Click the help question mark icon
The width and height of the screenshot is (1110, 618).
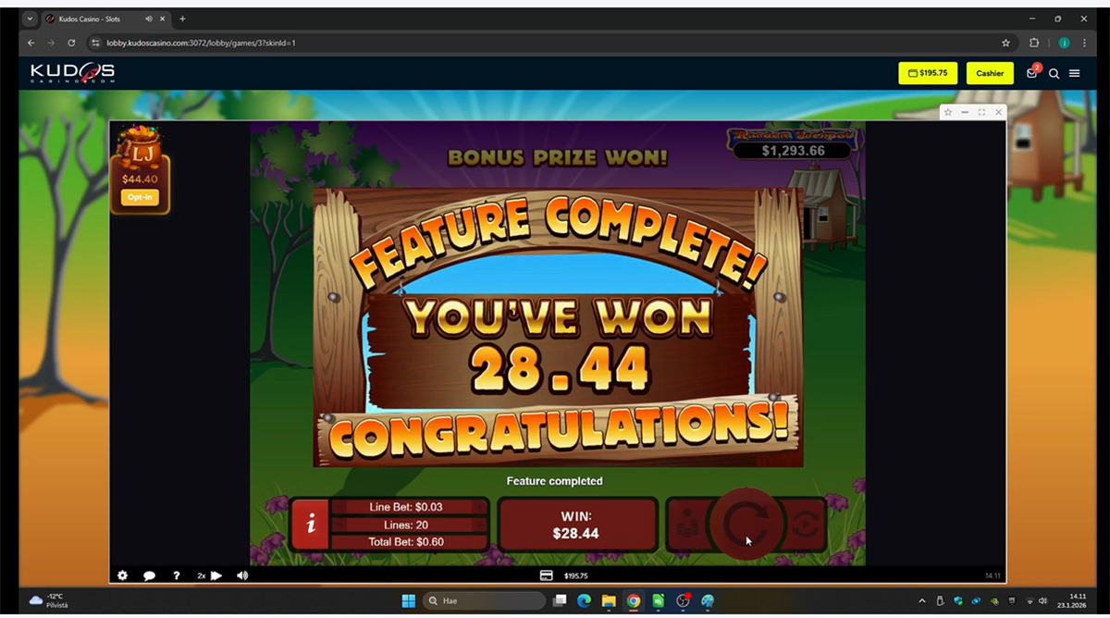pyautogui.click(x=177, y=575)
